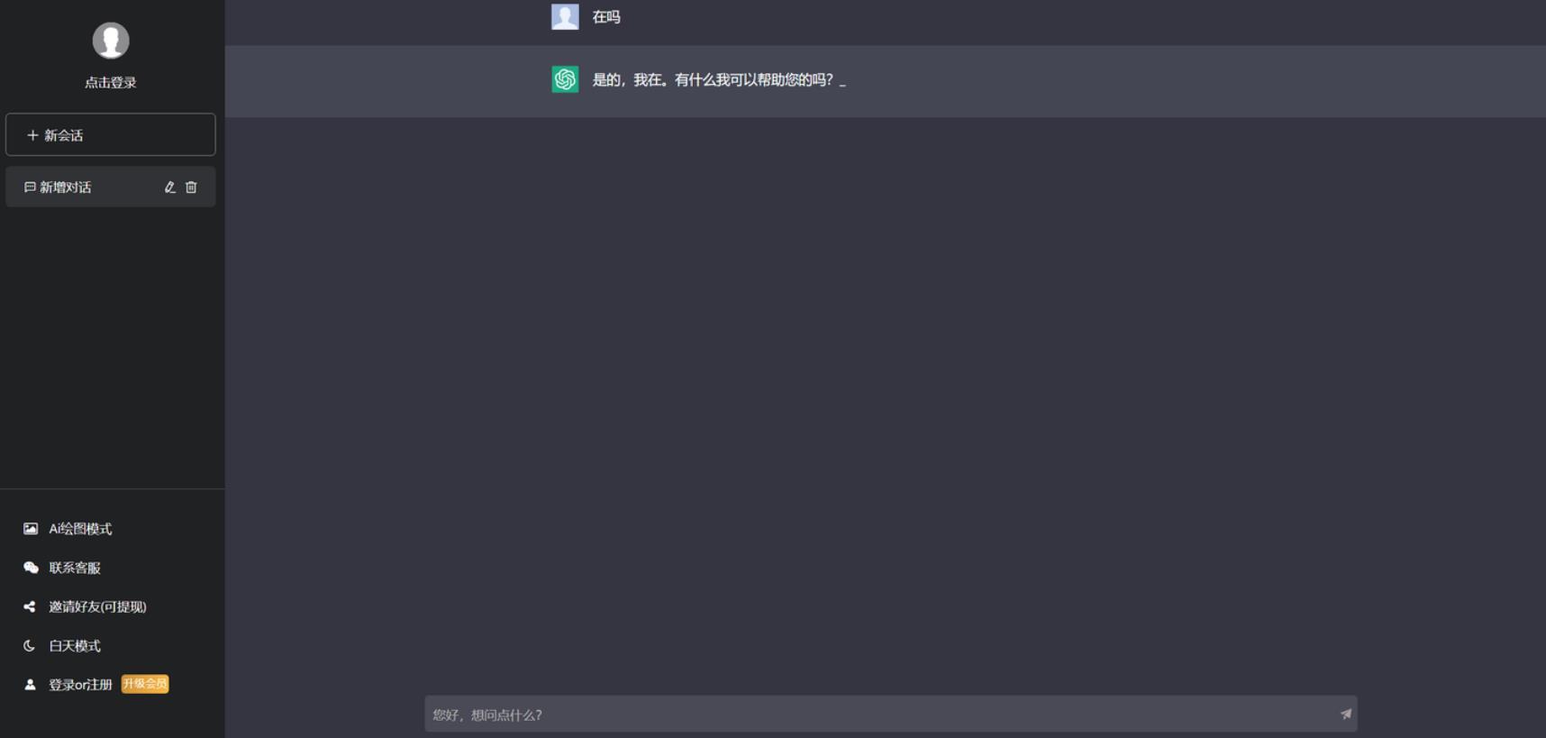Click the moon icon for 白天模式
Viewport: 1546px width, 738px height.
pyautogui.click(x=29, y=646)
